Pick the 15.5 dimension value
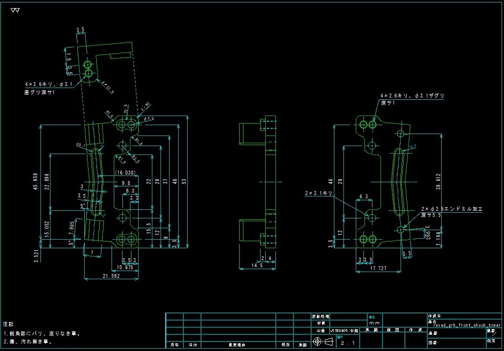 tap(149, 228)
